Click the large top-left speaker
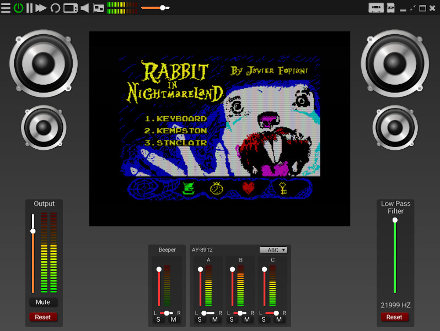The image size is (440, 331). pyautogui.click(x=44, y=63)
